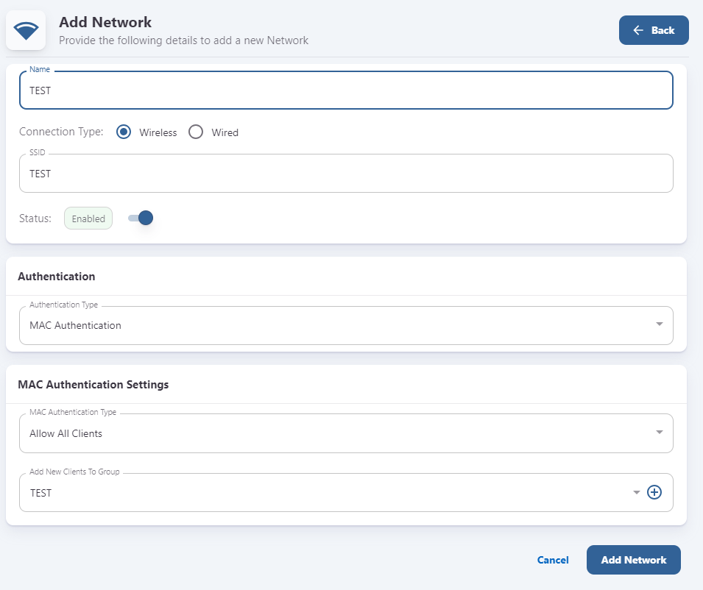
Task: Open the MAC Authentication Type dropdown
Action: pyautogui.click(x=346, y=433)
